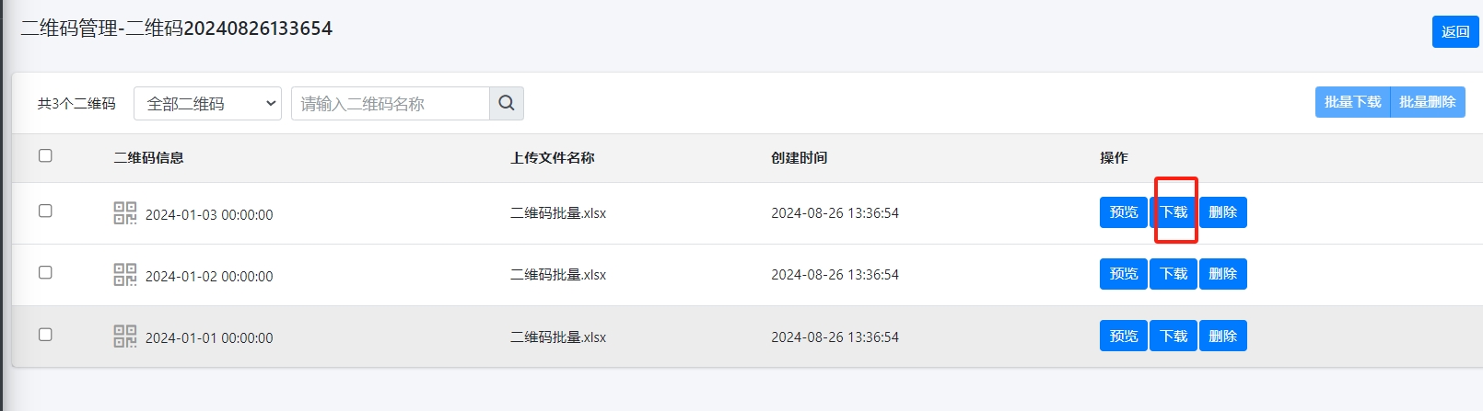
Task: Toggle the select-all checkbox in table header
Action: click(45, 156)
